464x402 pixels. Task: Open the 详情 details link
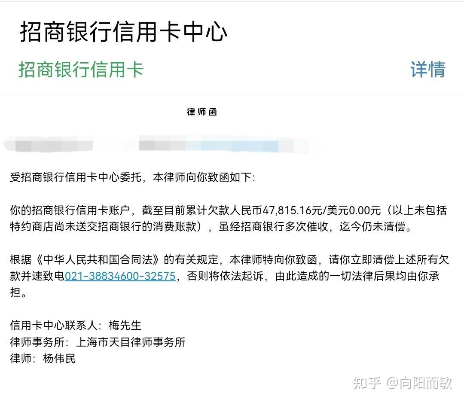pyautogui.click(x=427, y=70)
